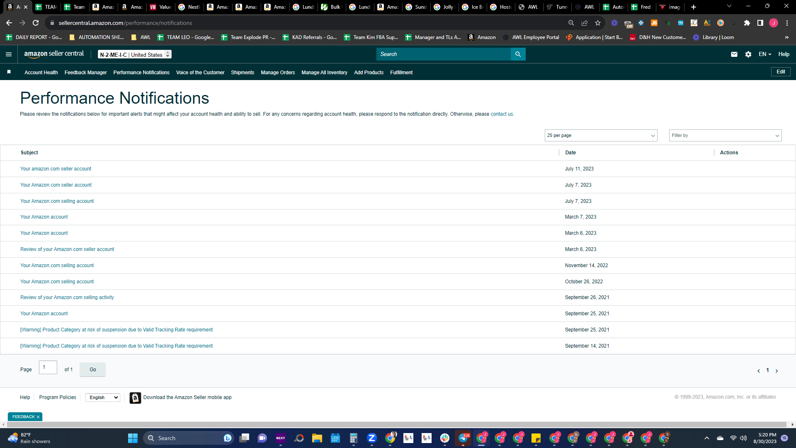Open the Windows Start menu

[133, 438]
